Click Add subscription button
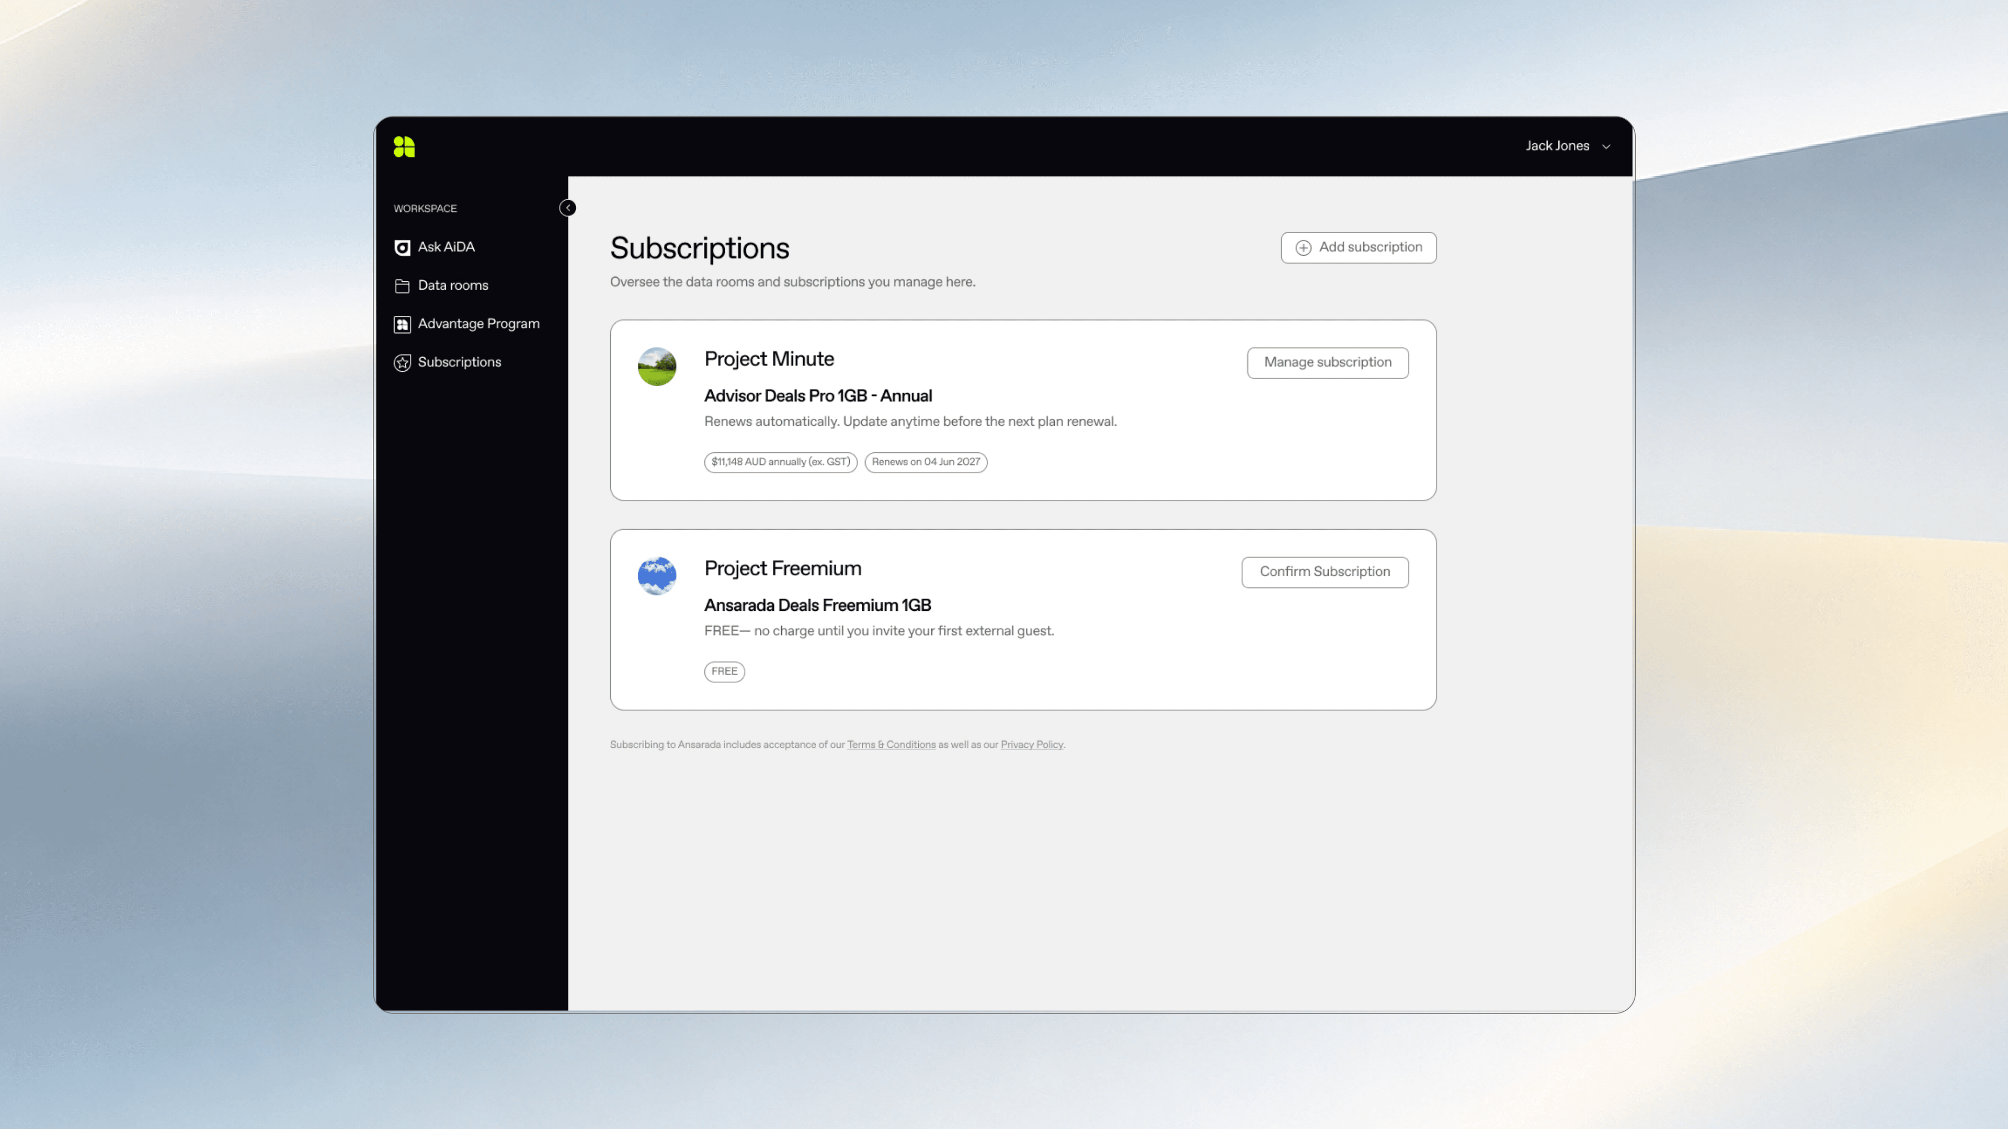The width and height of the screenshot is (2008, 1129). coord(1358,247)
